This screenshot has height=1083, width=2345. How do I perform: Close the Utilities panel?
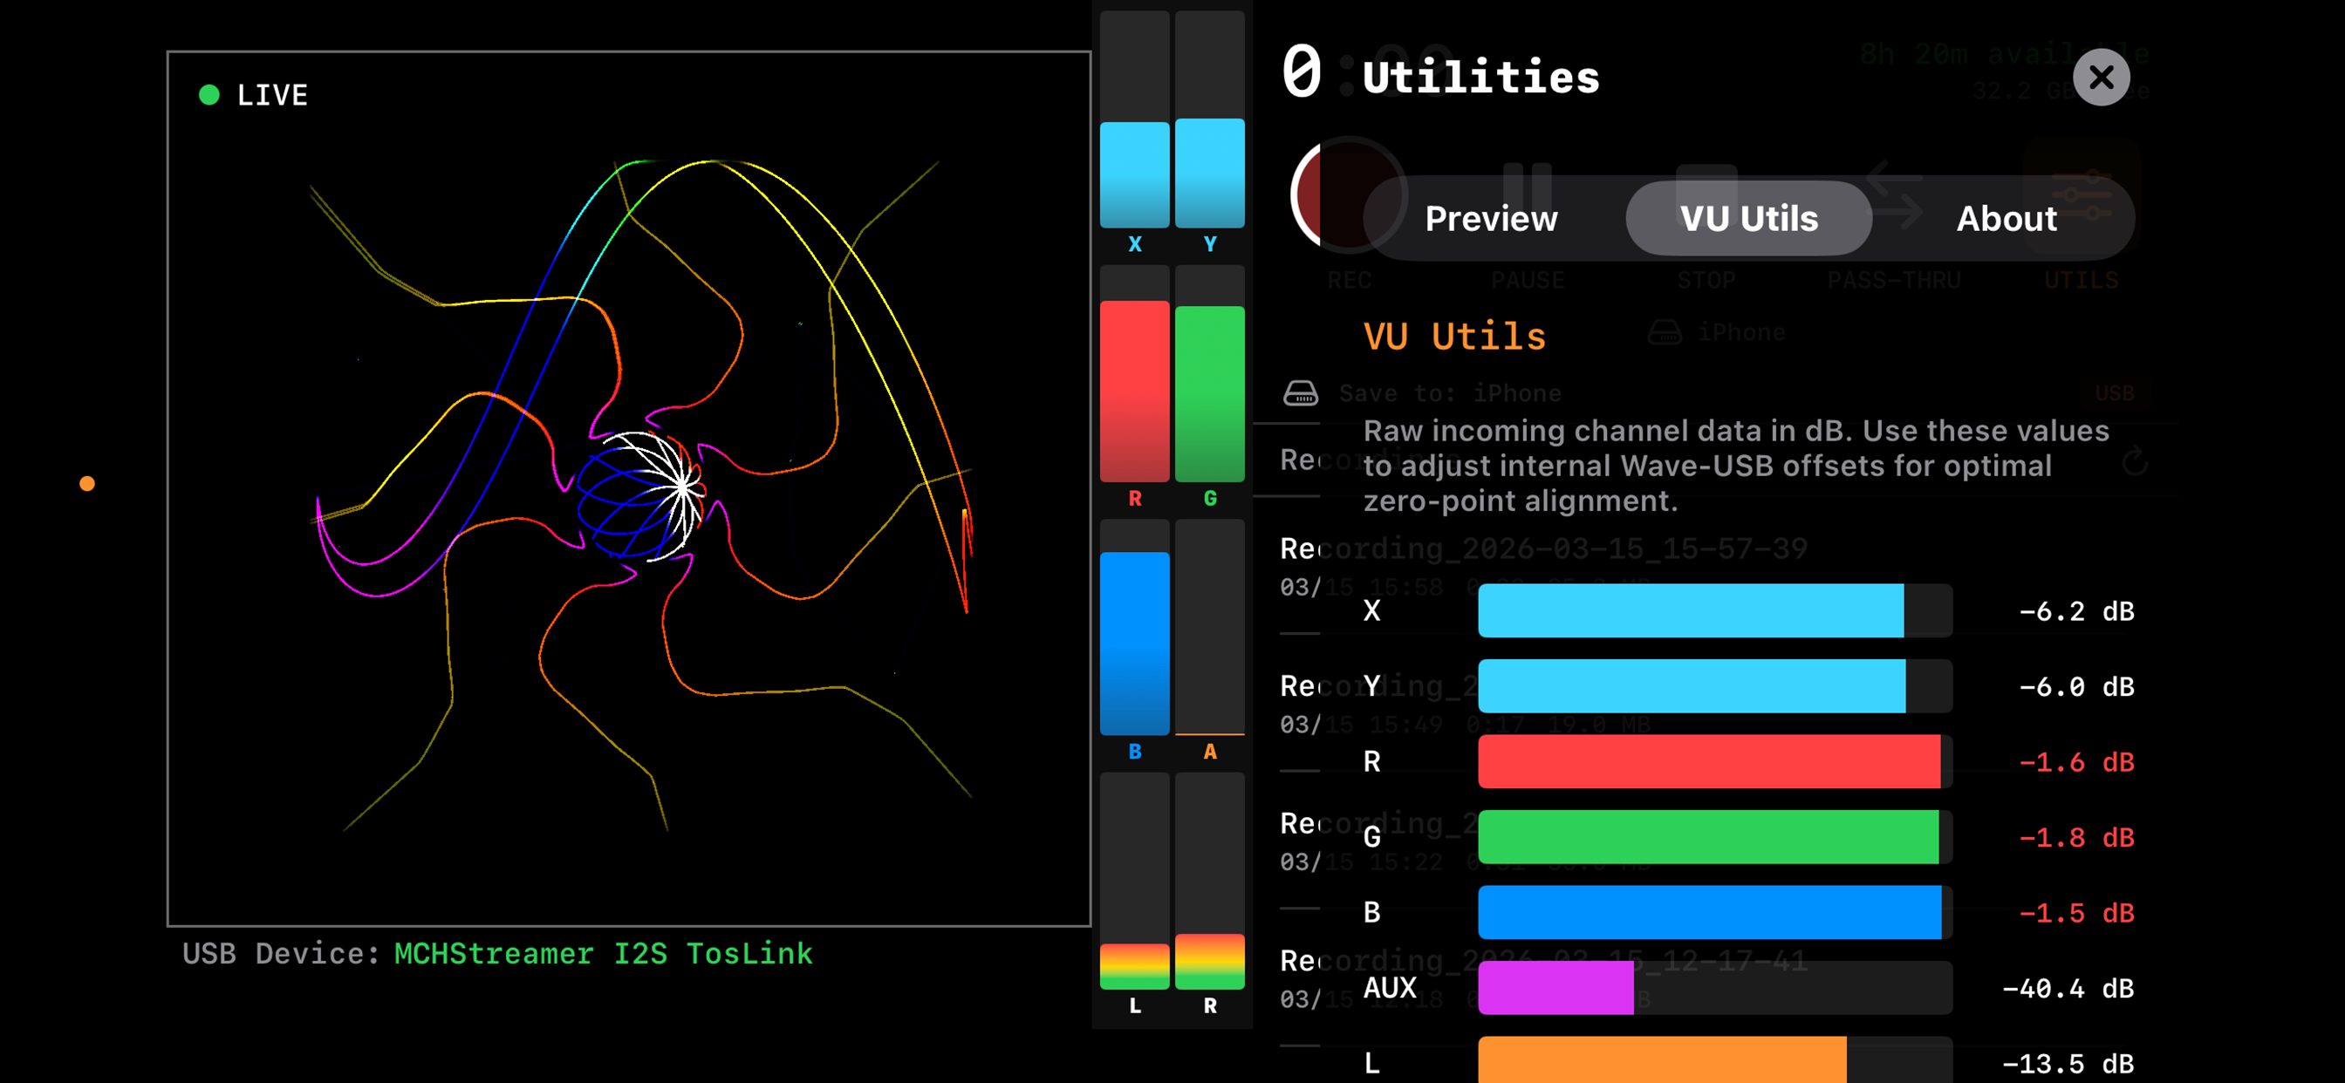click(x=2100, y=78)
